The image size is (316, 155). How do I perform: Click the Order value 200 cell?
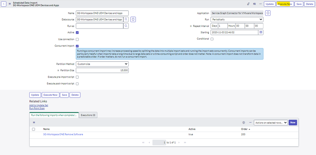coord(243,134)
